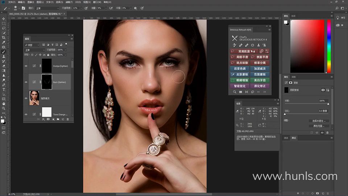Click the 加深减淡 button in Retouch panel
This screenshot has width=348, height=196.
260,69
